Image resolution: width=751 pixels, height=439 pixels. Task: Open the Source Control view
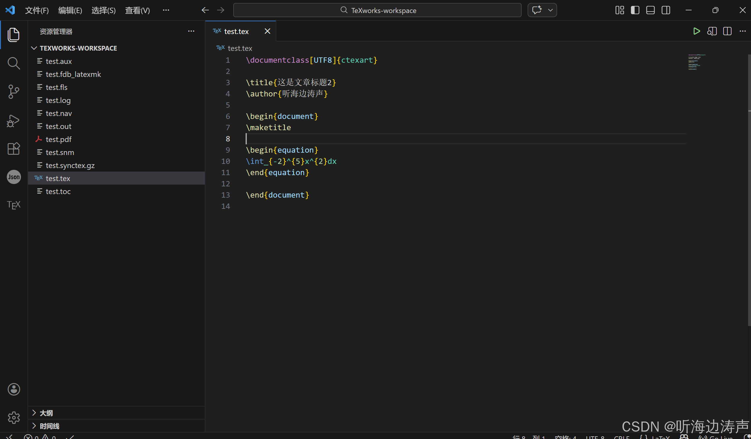point(13,92)
